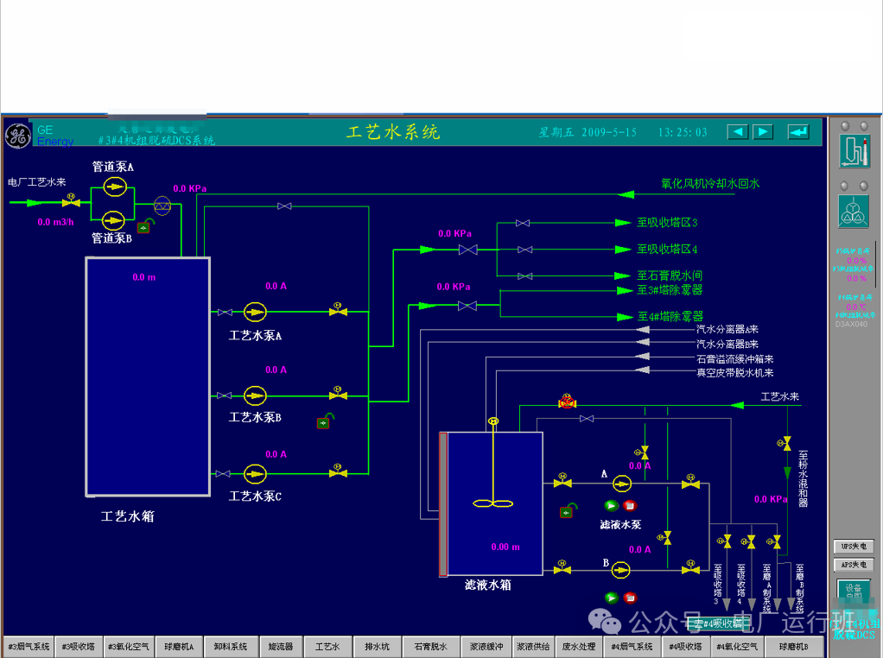Click the filter symbol after pipeline pumps
This screenshot has height=658, width=883.
coord(162,206)
